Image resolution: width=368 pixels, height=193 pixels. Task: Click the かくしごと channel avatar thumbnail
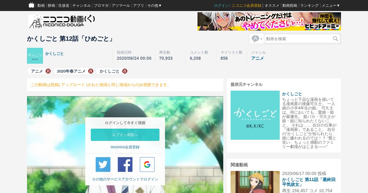35,56
